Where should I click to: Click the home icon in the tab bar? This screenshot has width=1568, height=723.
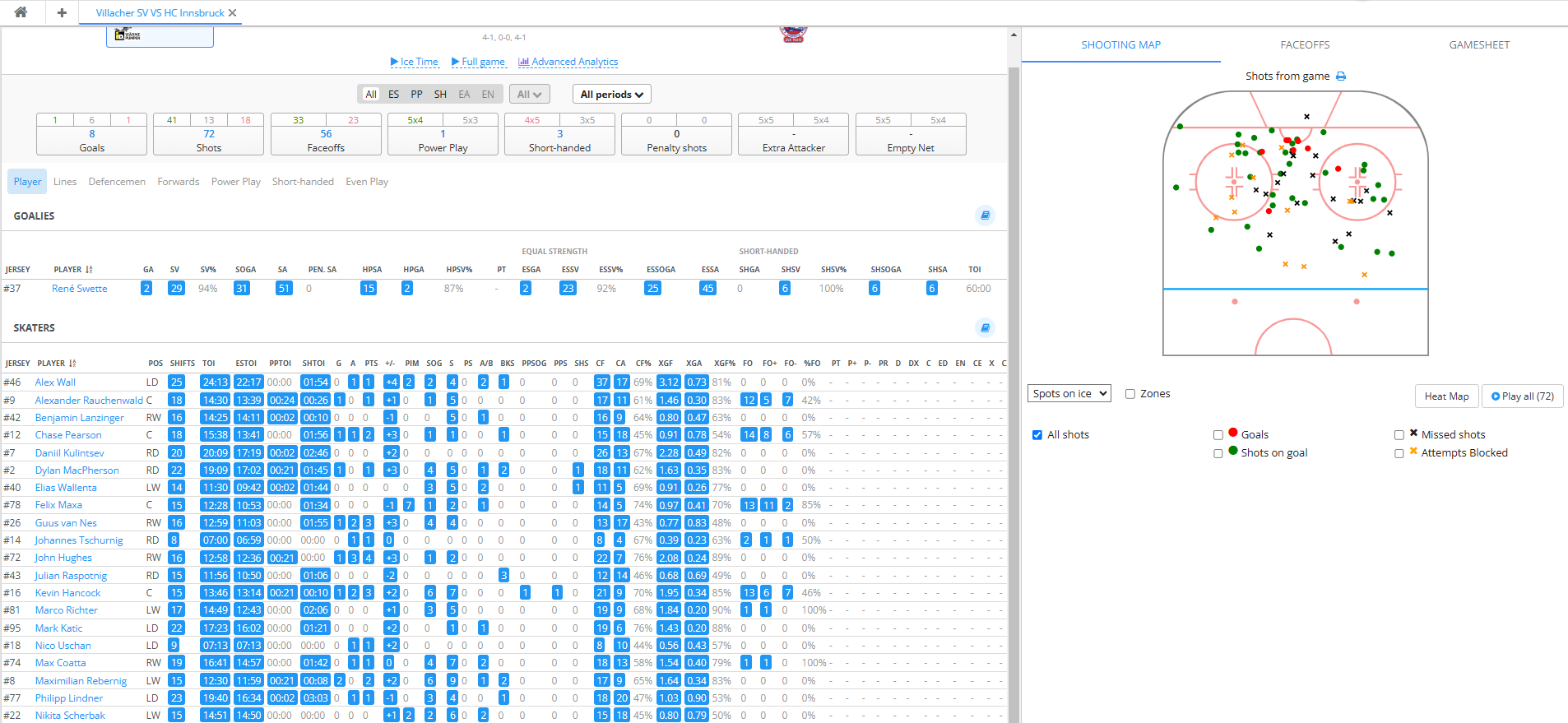click(21, 12)
